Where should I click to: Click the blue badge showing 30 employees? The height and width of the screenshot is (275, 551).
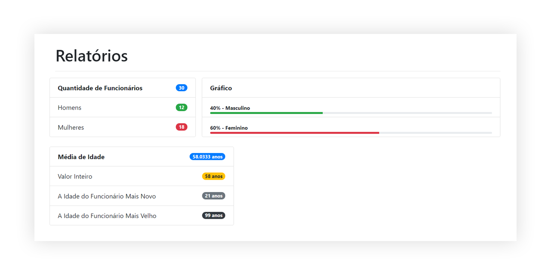click(181, 87)
